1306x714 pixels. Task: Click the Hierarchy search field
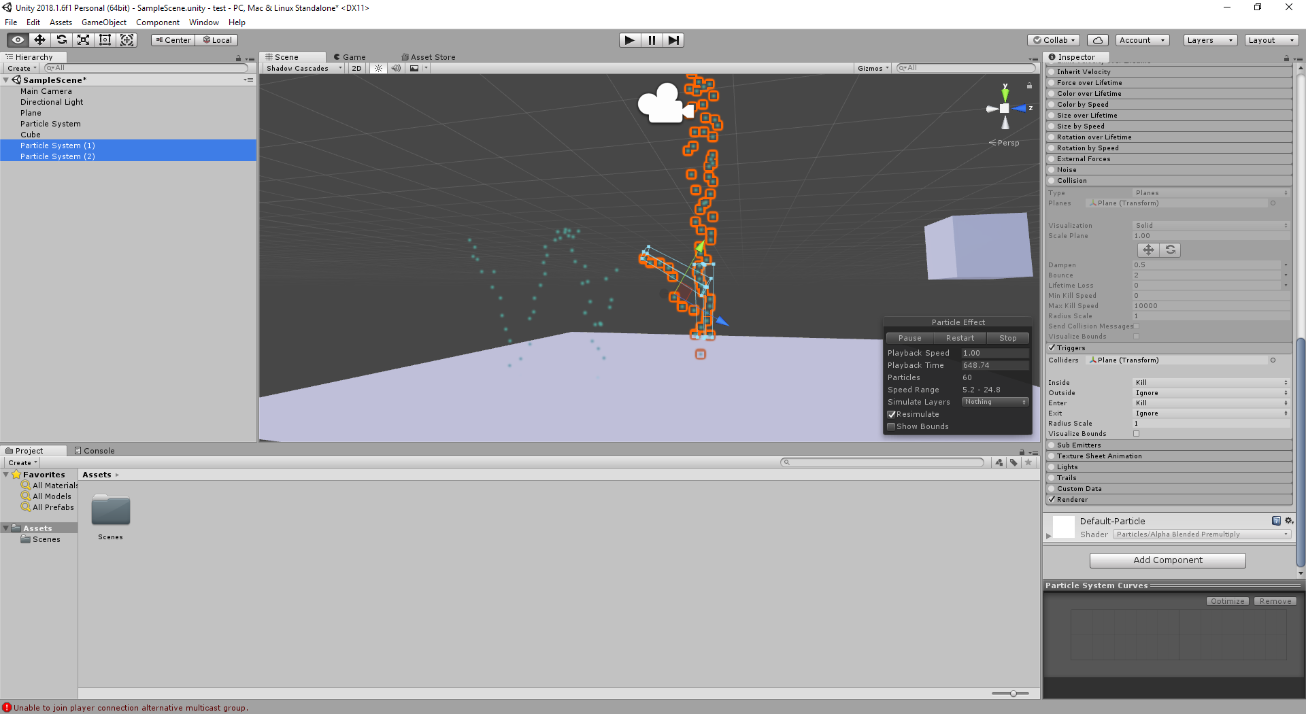(146, 68)
